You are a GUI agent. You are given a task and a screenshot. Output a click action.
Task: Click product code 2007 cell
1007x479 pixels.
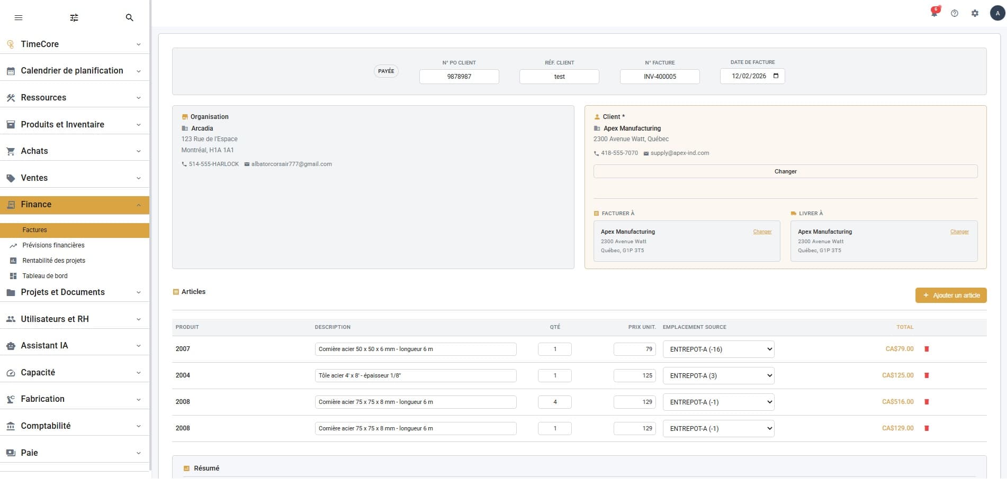tap(183, 349)
